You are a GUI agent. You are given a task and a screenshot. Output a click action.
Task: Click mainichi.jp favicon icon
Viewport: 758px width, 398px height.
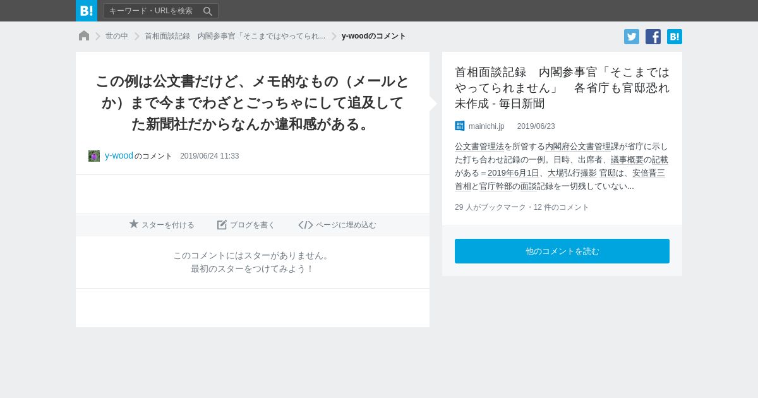[460, 126]
